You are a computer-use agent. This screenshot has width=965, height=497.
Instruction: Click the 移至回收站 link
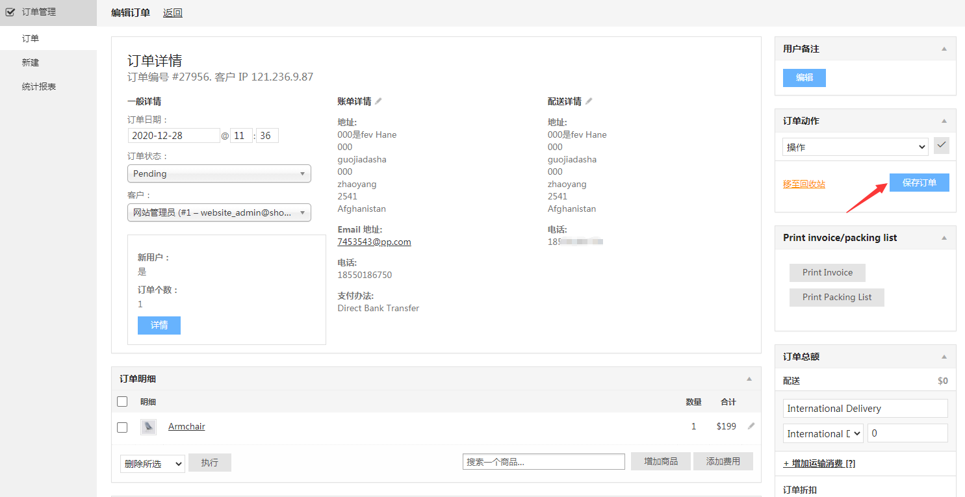click(804, 184)
